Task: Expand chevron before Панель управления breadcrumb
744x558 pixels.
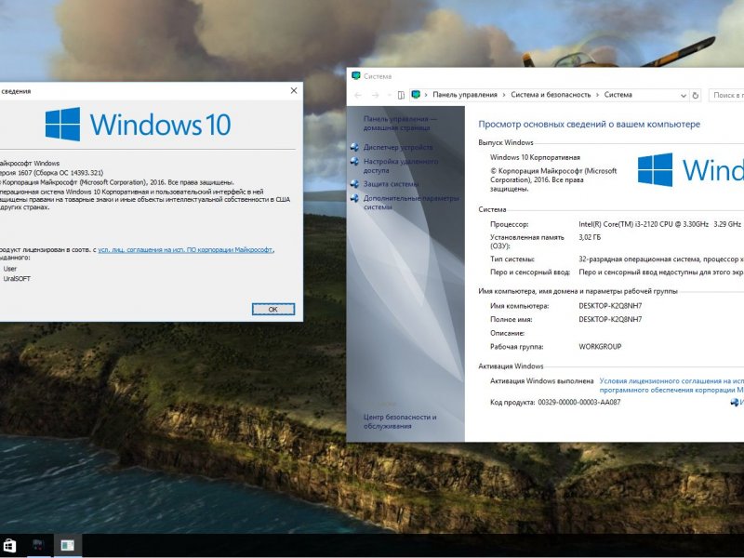Action: [426, 95]
